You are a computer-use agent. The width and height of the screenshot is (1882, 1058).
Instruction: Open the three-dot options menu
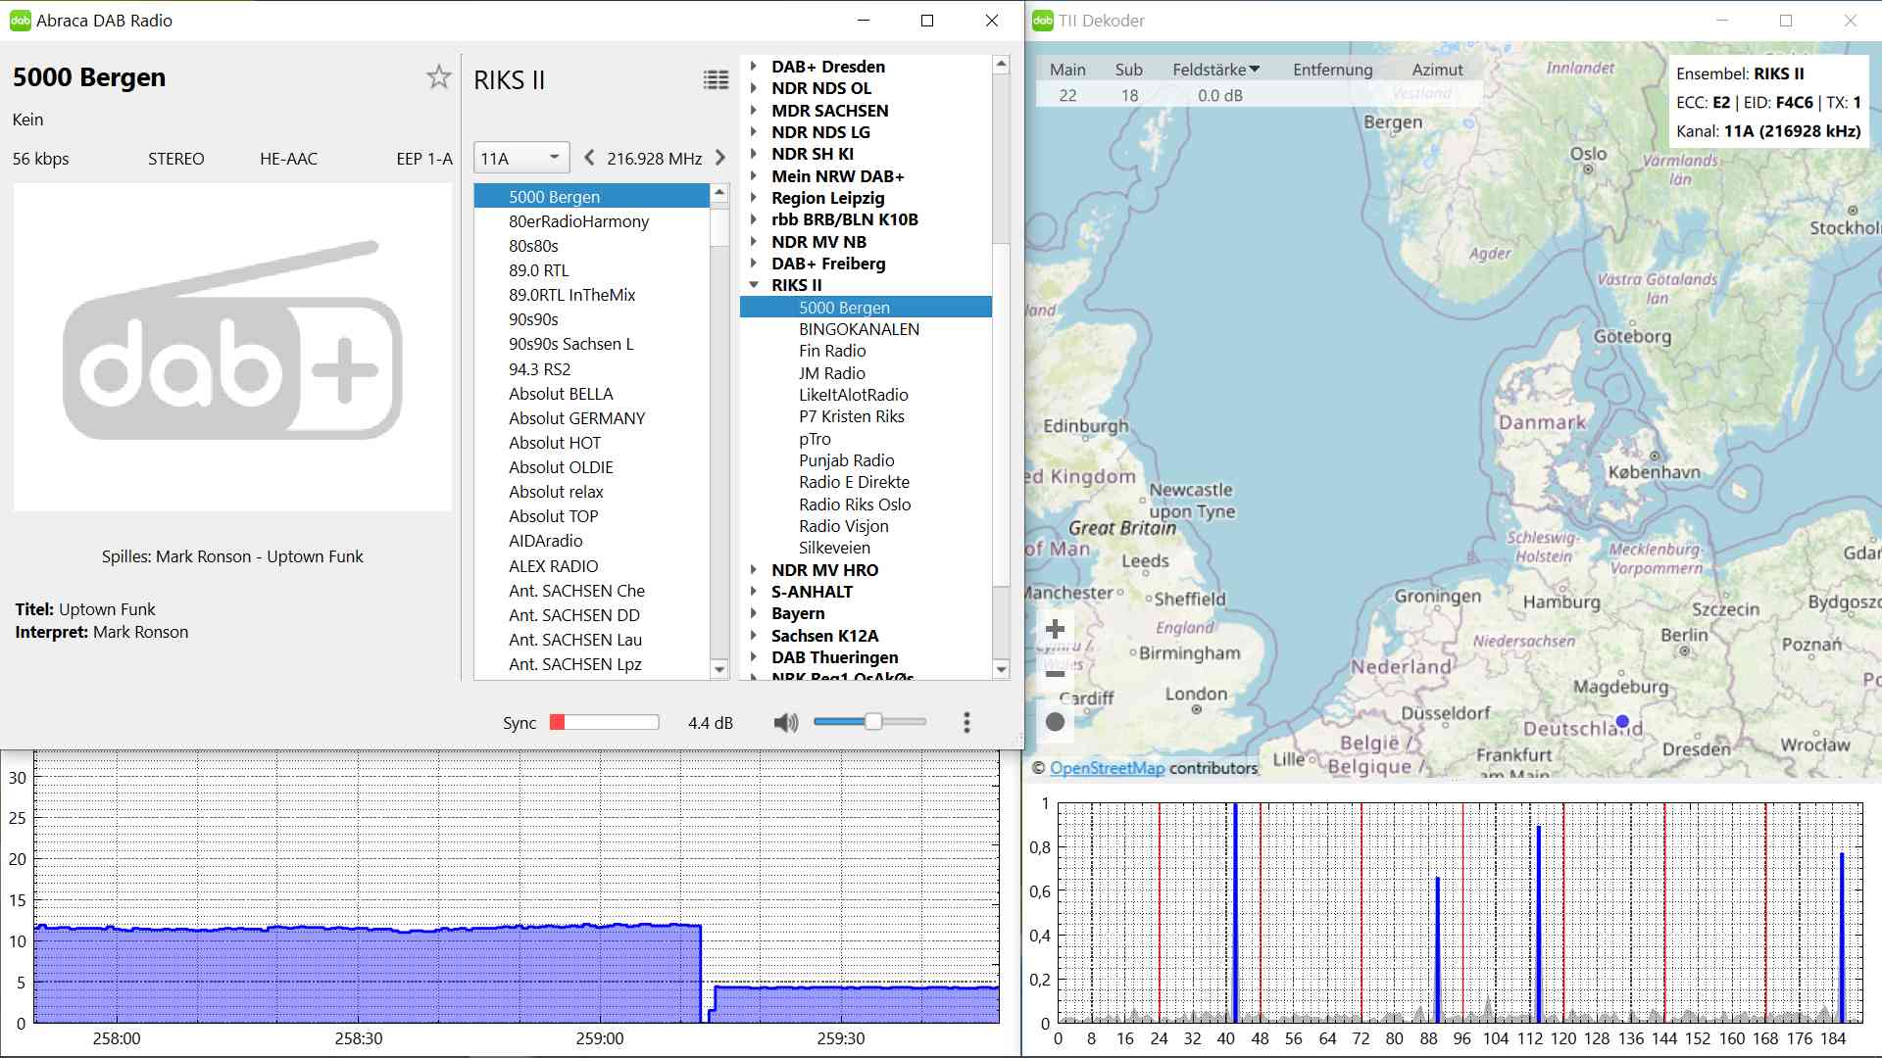[966, 723]
